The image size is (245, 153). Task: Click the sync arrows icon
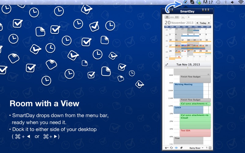(x=171, y=148)
